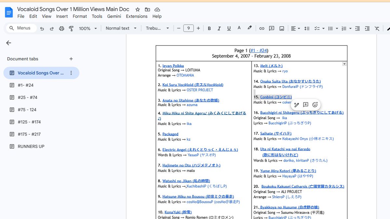The height and width of the screenshot is (219, 390).
Task: Clear formatting using the toolbar icon
Action: [377, 28]
